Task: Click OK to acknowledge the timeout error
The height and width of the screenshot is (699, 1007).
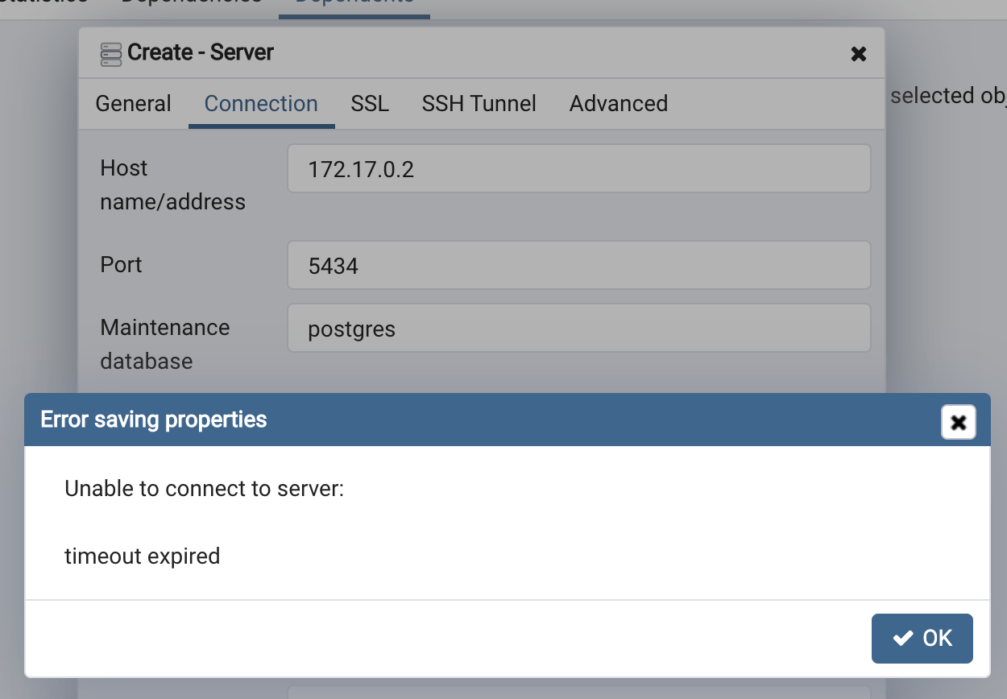Action: (922, 638)
